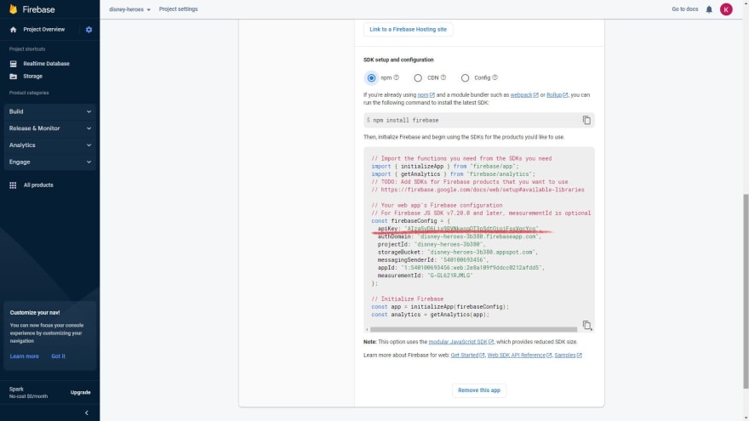Expand the Engage category

(49, 162)
